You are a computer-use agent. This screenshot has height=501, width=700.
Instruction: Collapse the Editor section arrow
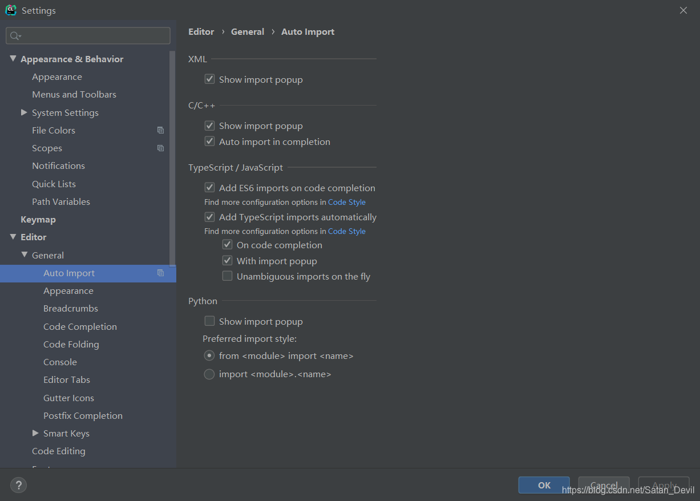coord(13,237)
